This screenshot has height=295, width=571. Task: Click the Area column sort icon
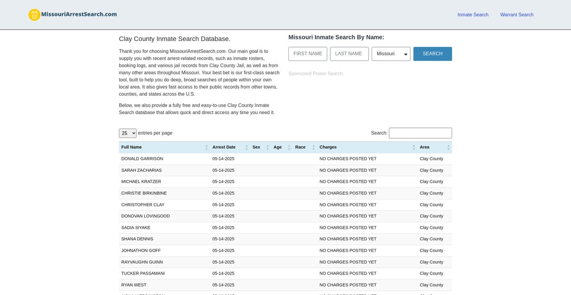point(448,147)
